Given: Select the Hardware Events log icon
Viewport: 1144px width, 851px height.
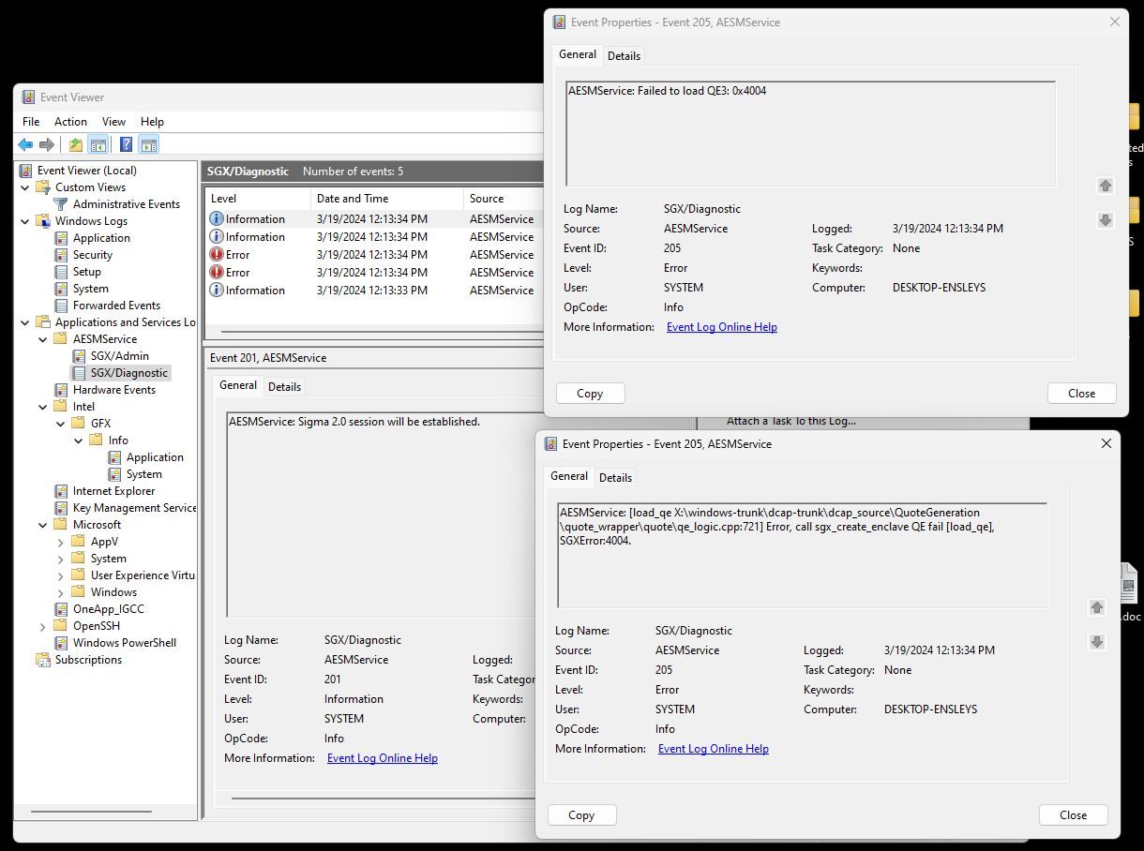Looking at the screenshot, I should click(61, 390).
